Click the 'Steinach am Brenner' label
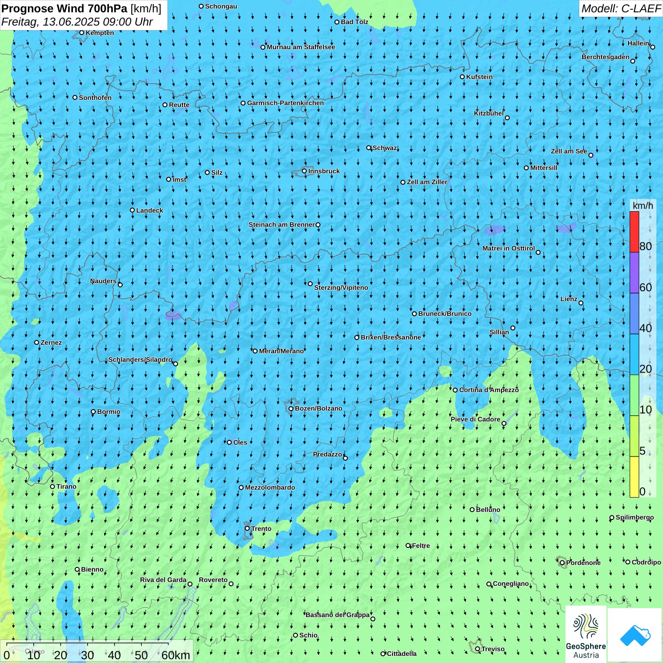Viewport: 663px width, 663px height. pos(282,224)
